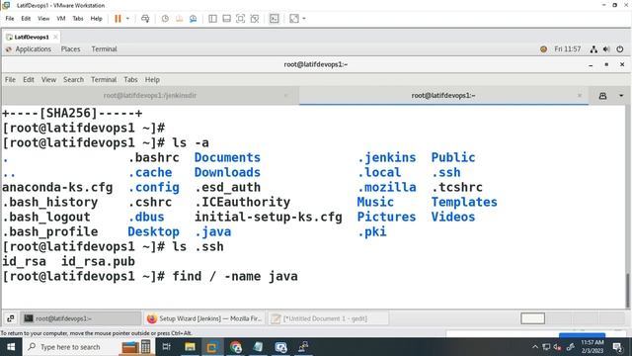Click the network icon in GNOME top bar
Image resolution: width=632 pixels, height=356 pixels.
coord(593,49)
